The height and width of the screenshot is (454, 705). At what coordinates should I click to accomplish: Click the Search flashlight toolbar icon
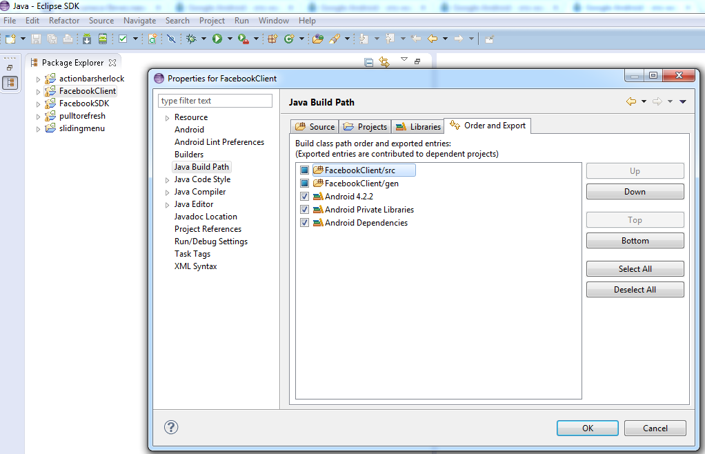334,39
